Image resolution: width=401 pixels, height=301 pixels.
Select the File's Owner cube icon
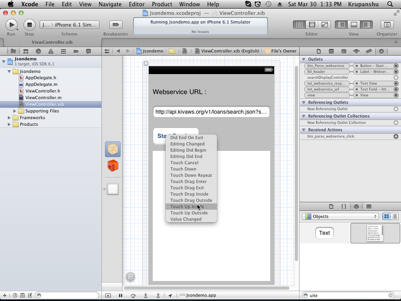coord(113,149)
